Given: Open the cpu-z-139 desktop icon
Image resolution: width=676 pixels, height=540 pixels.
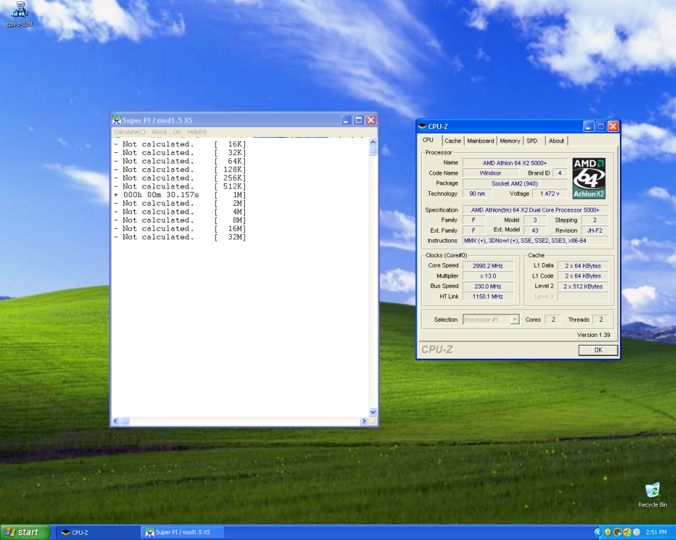Looking at the screenshot, I should point(19,15).
